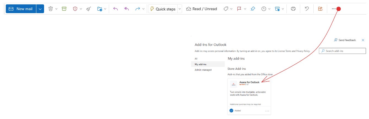Click the 'Additional purchase may be required' text
Image resolution: width=369 pixels, height=119 pixels.
pos(245,104)
